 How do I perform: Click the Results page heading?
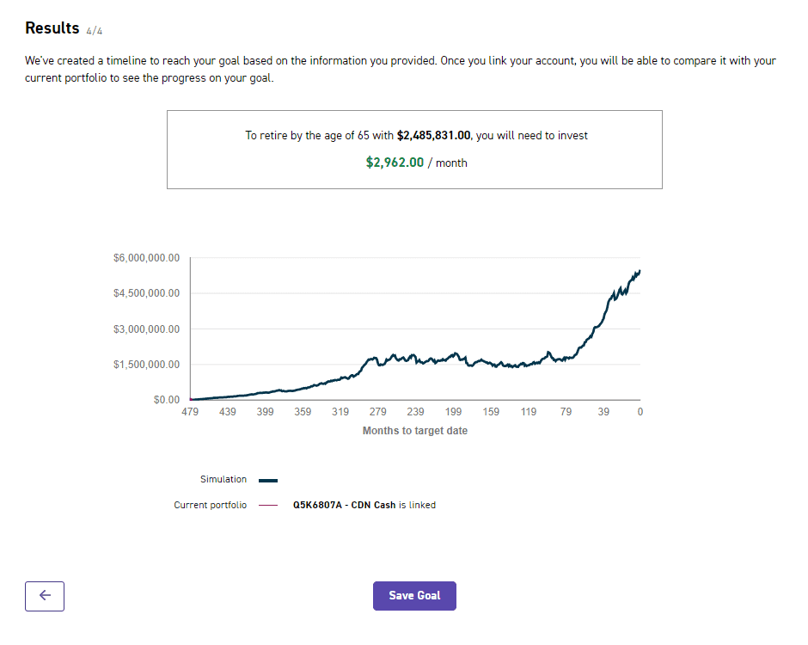pyautogui.click(x=52, y=28)
